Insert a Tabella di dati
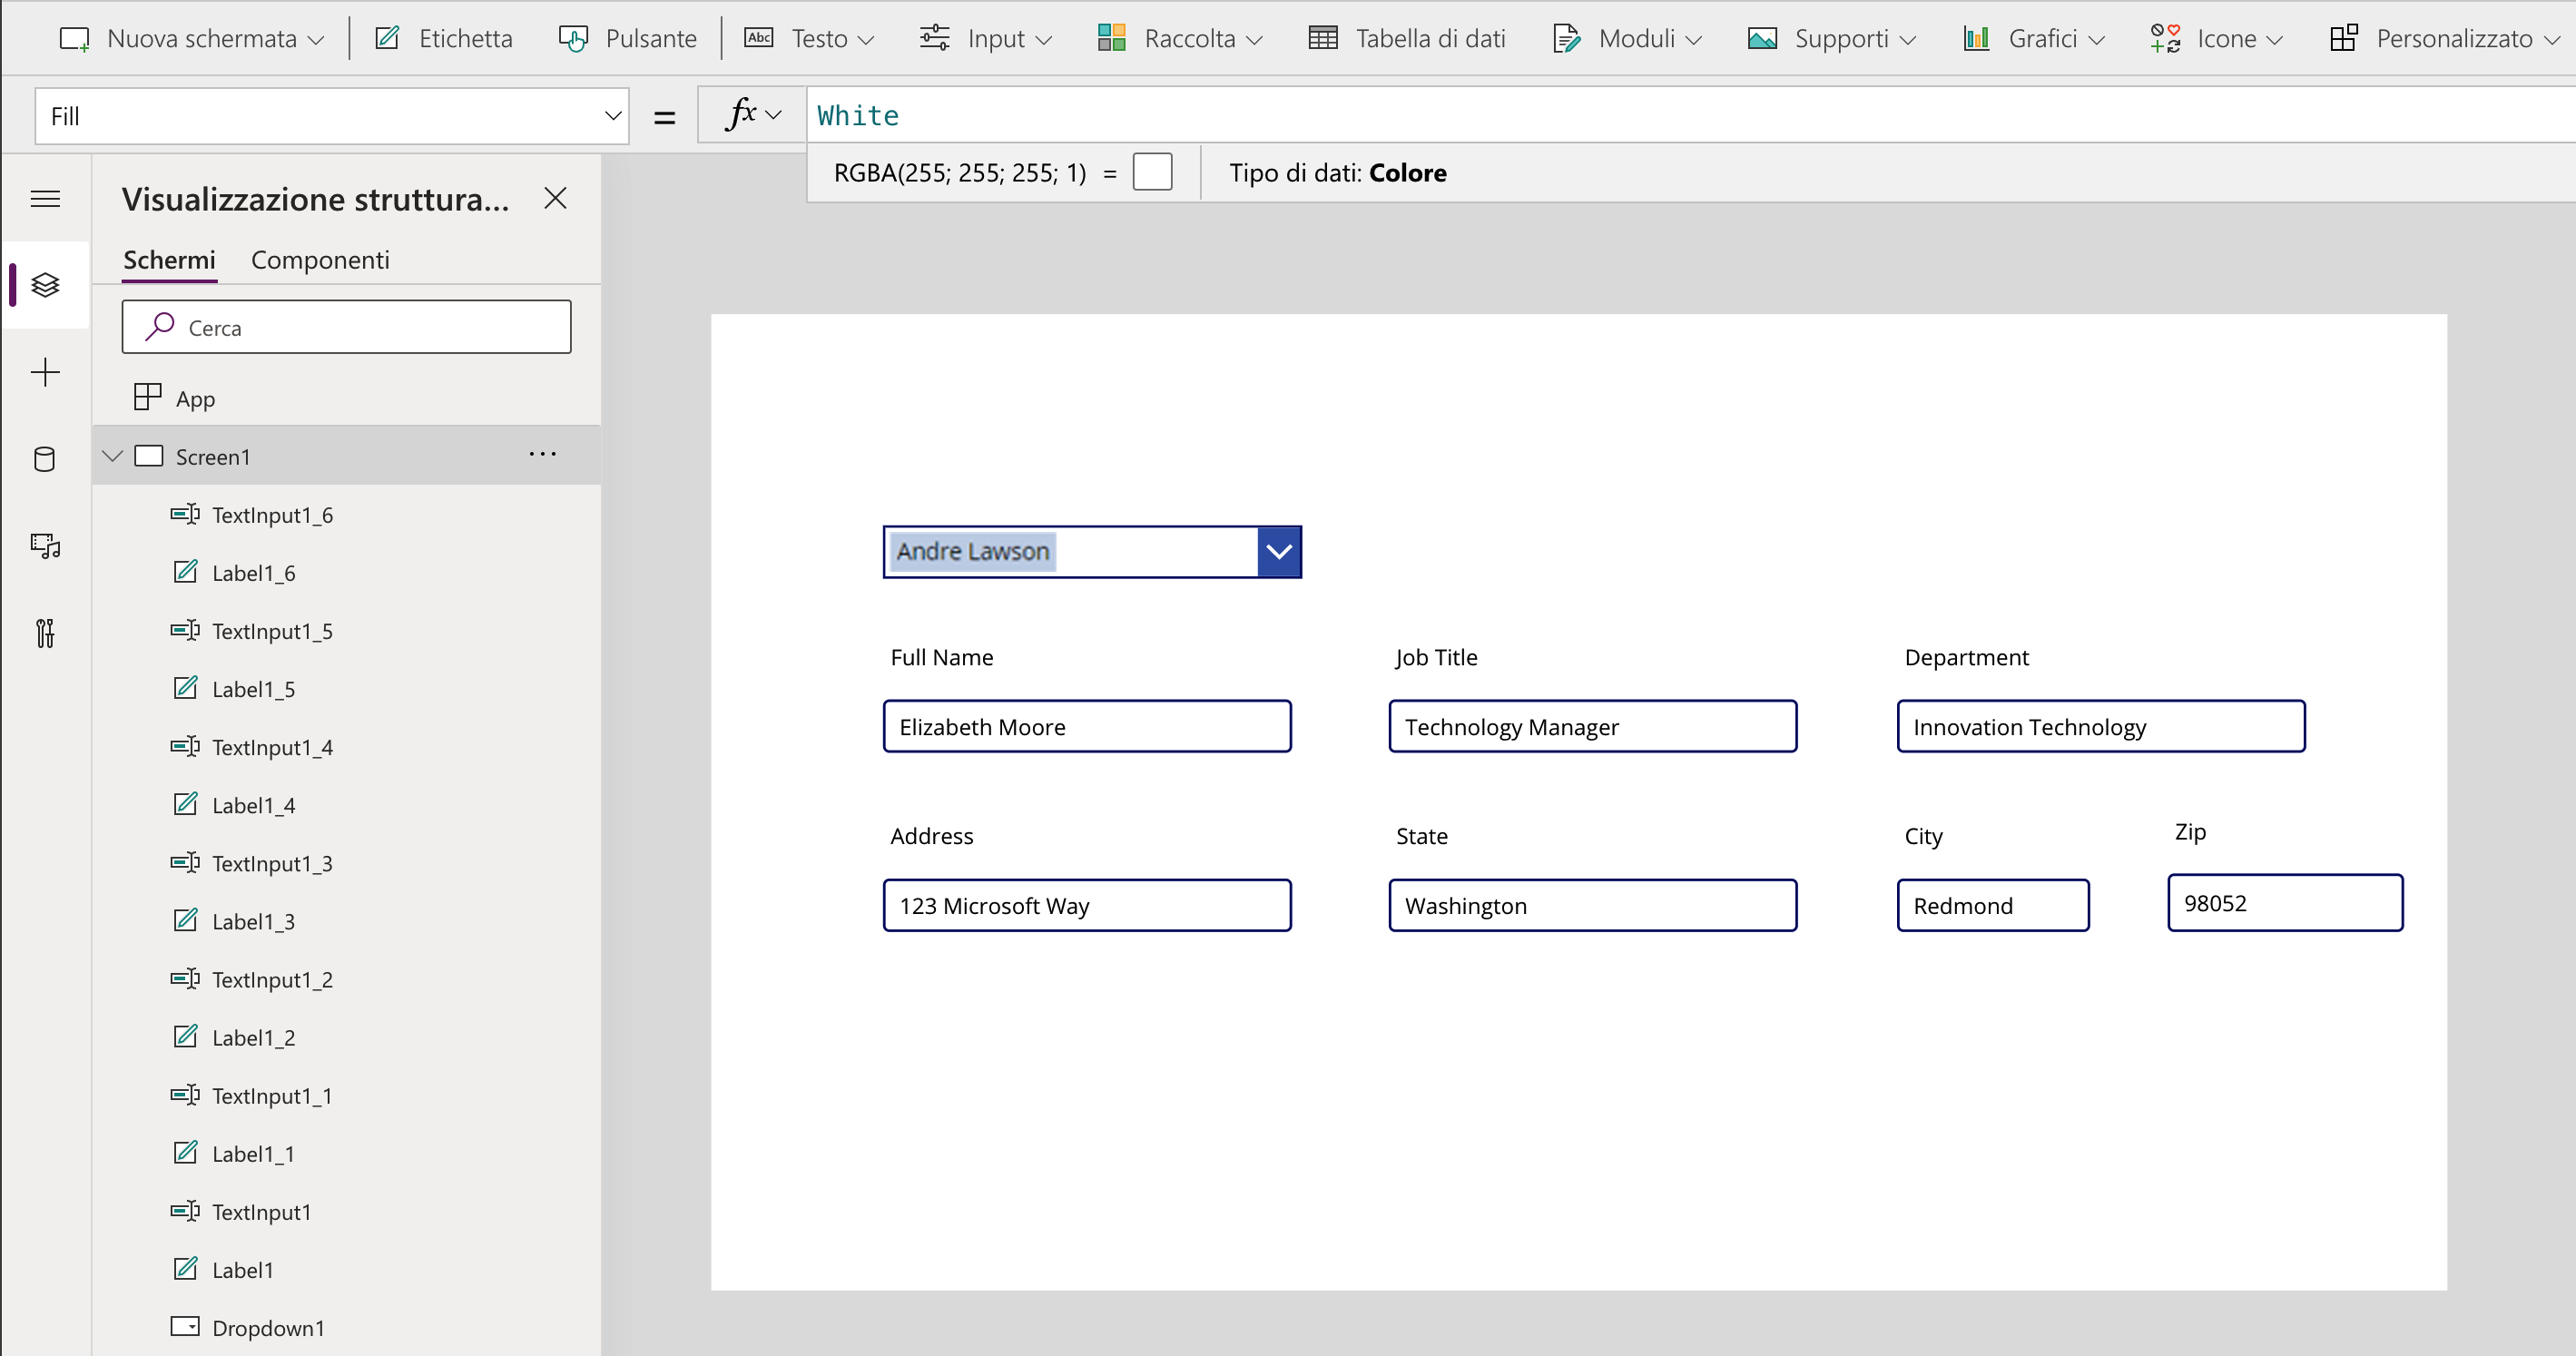The height and width of the screenshot is (1356, 2576). point(1407,38)
